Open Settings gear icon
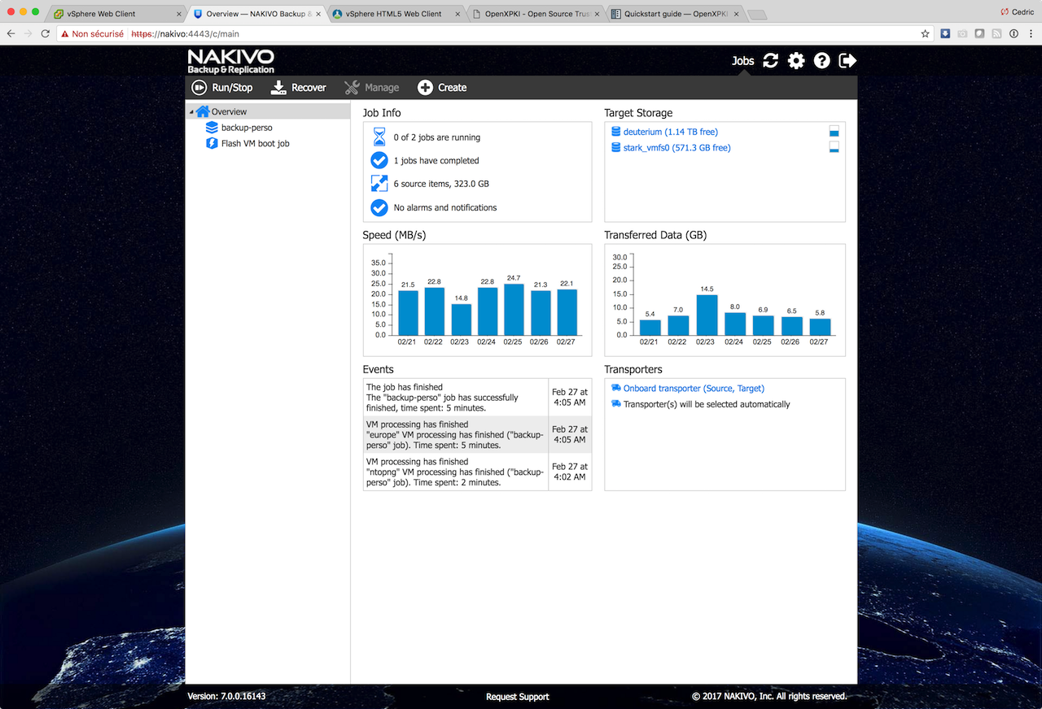Screen dimensions: 1042x709 (796, 61)
